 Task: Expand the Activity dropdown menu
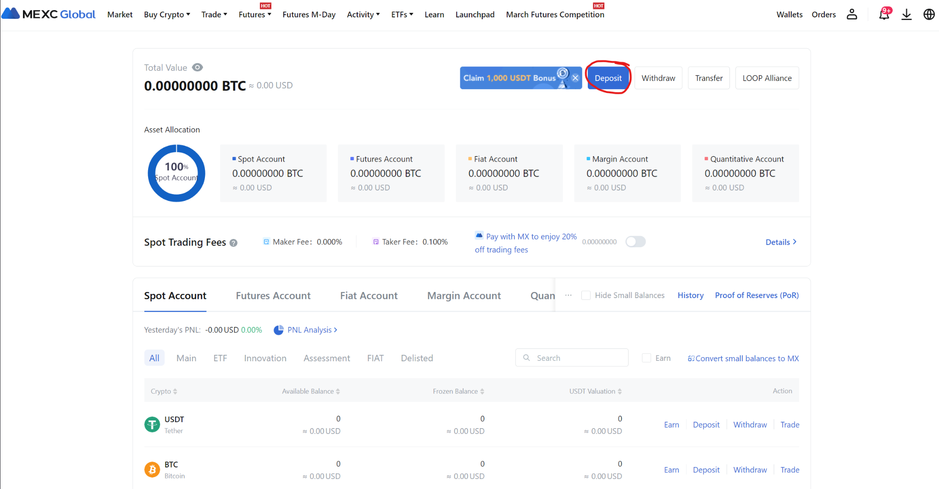[363, 15]
